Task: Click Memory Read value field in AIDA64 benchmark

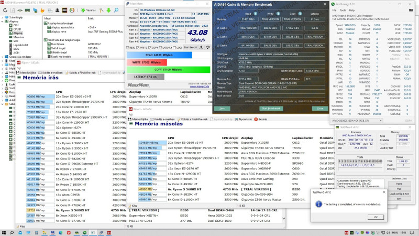Action: pyautogui.click(x=248, y=19)
